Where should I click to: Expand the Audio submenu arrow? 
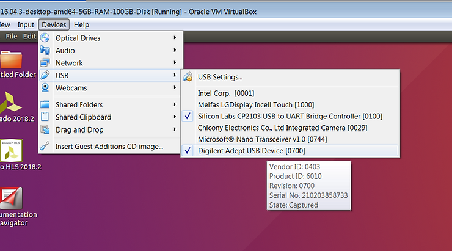(x=175, y=50)
